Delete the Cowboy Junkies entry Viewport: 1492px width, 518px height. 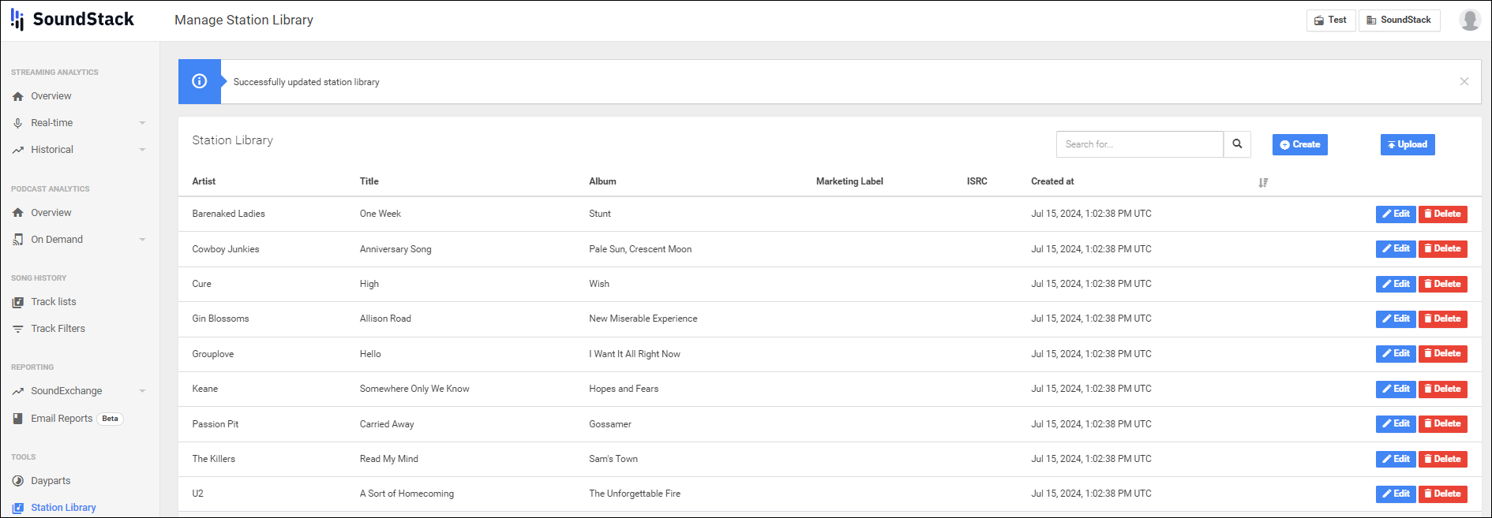(x=1442, y=248)
